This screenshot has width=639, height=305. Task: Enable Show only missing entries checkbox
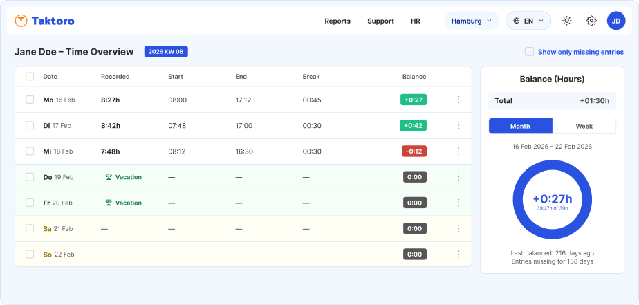coord(529,52)
